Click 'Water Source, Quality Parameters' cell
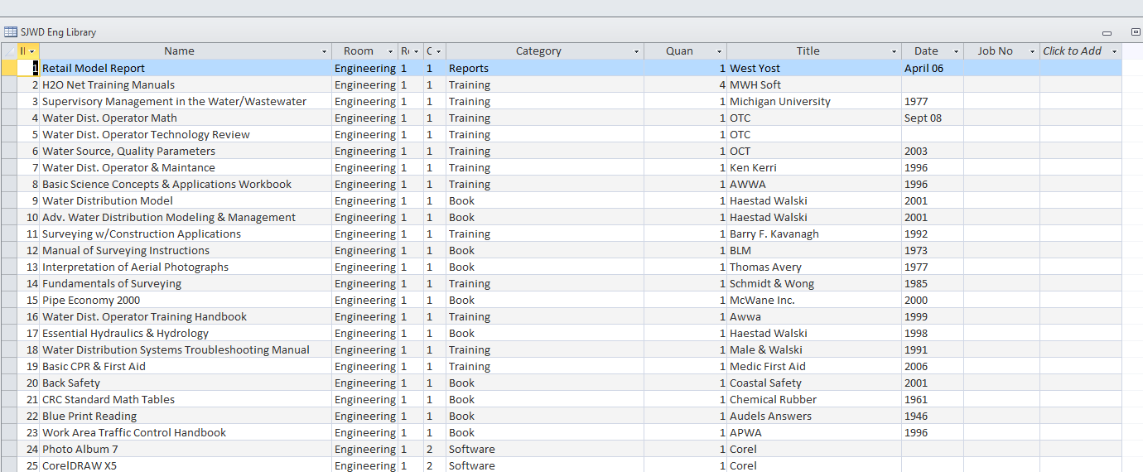Image resolution: width=1143 pixels, height=472 pixels. (x=186, y=151)
